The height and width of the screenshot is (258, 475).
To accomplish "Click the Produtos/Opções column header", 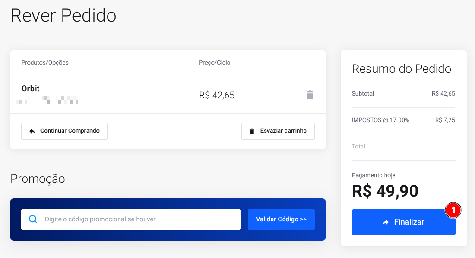I will pyautogui.click(x=45, y=63).
